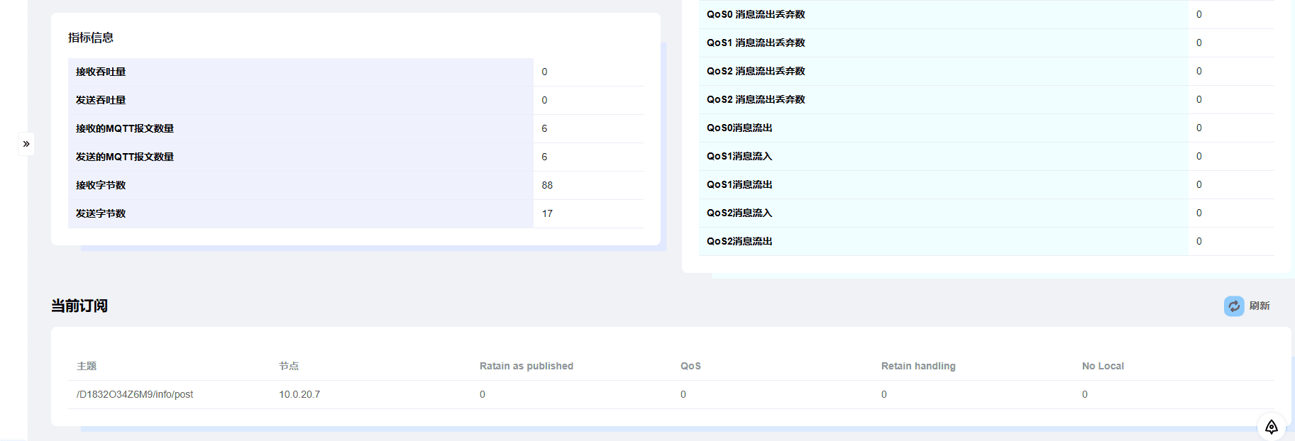Click the QoS0 消息流出丢弃数 label

756,14
